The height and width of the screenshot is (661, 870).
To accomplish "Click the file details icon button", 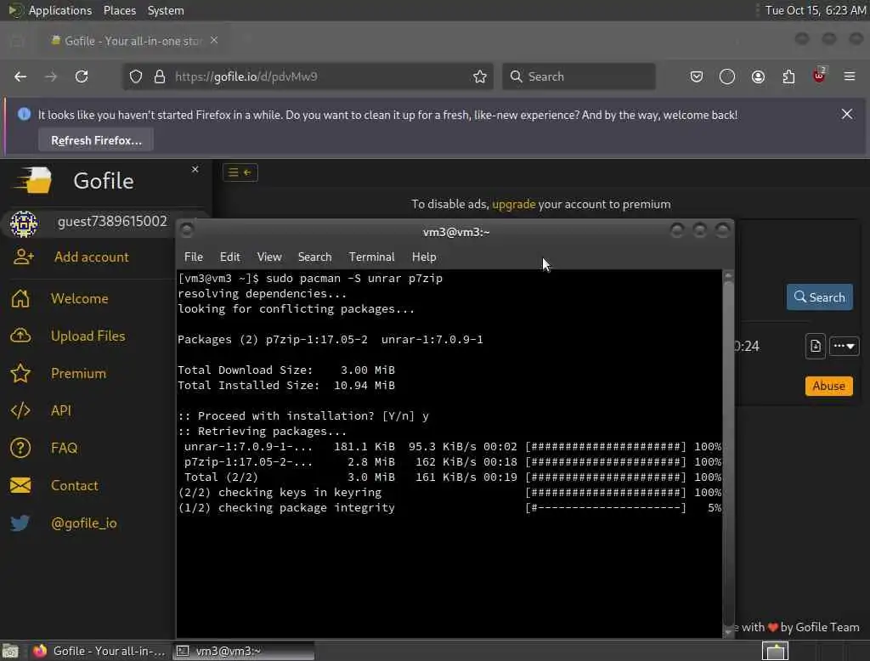I will [815, 347].
